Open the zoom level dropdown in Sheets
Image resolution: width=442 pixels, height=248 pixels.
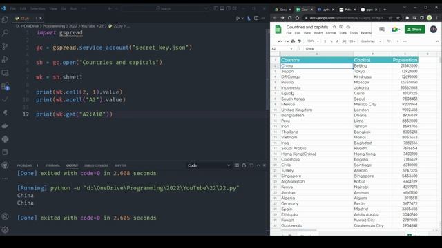coord(313,41)
